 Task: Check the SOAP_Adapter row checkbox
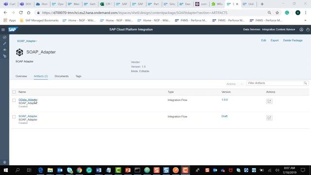click(14, 117)
